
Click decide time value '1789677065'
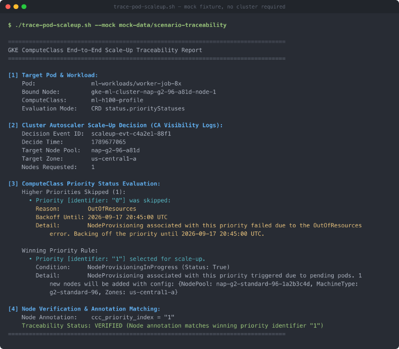point(108,142)
